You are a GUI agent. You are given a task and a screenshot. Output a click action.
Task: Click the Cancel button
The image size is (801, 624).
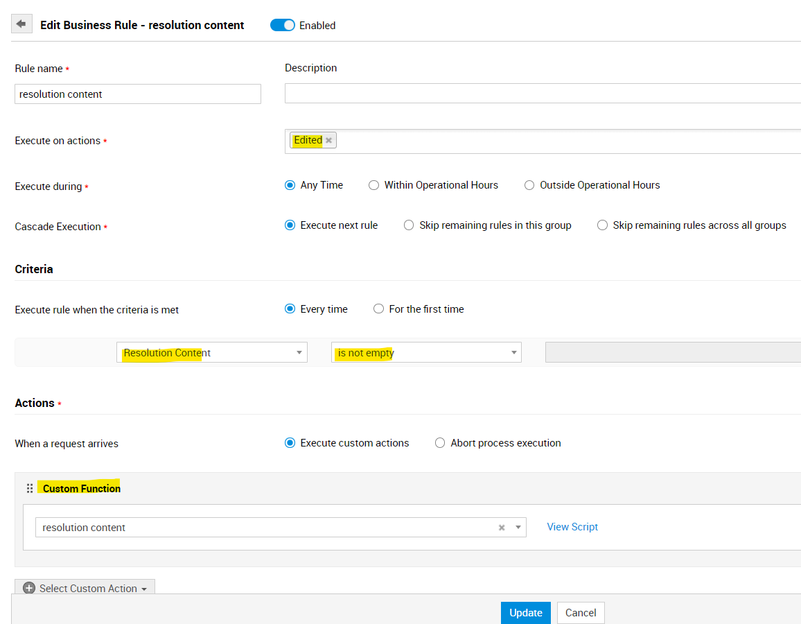point(581,613)
